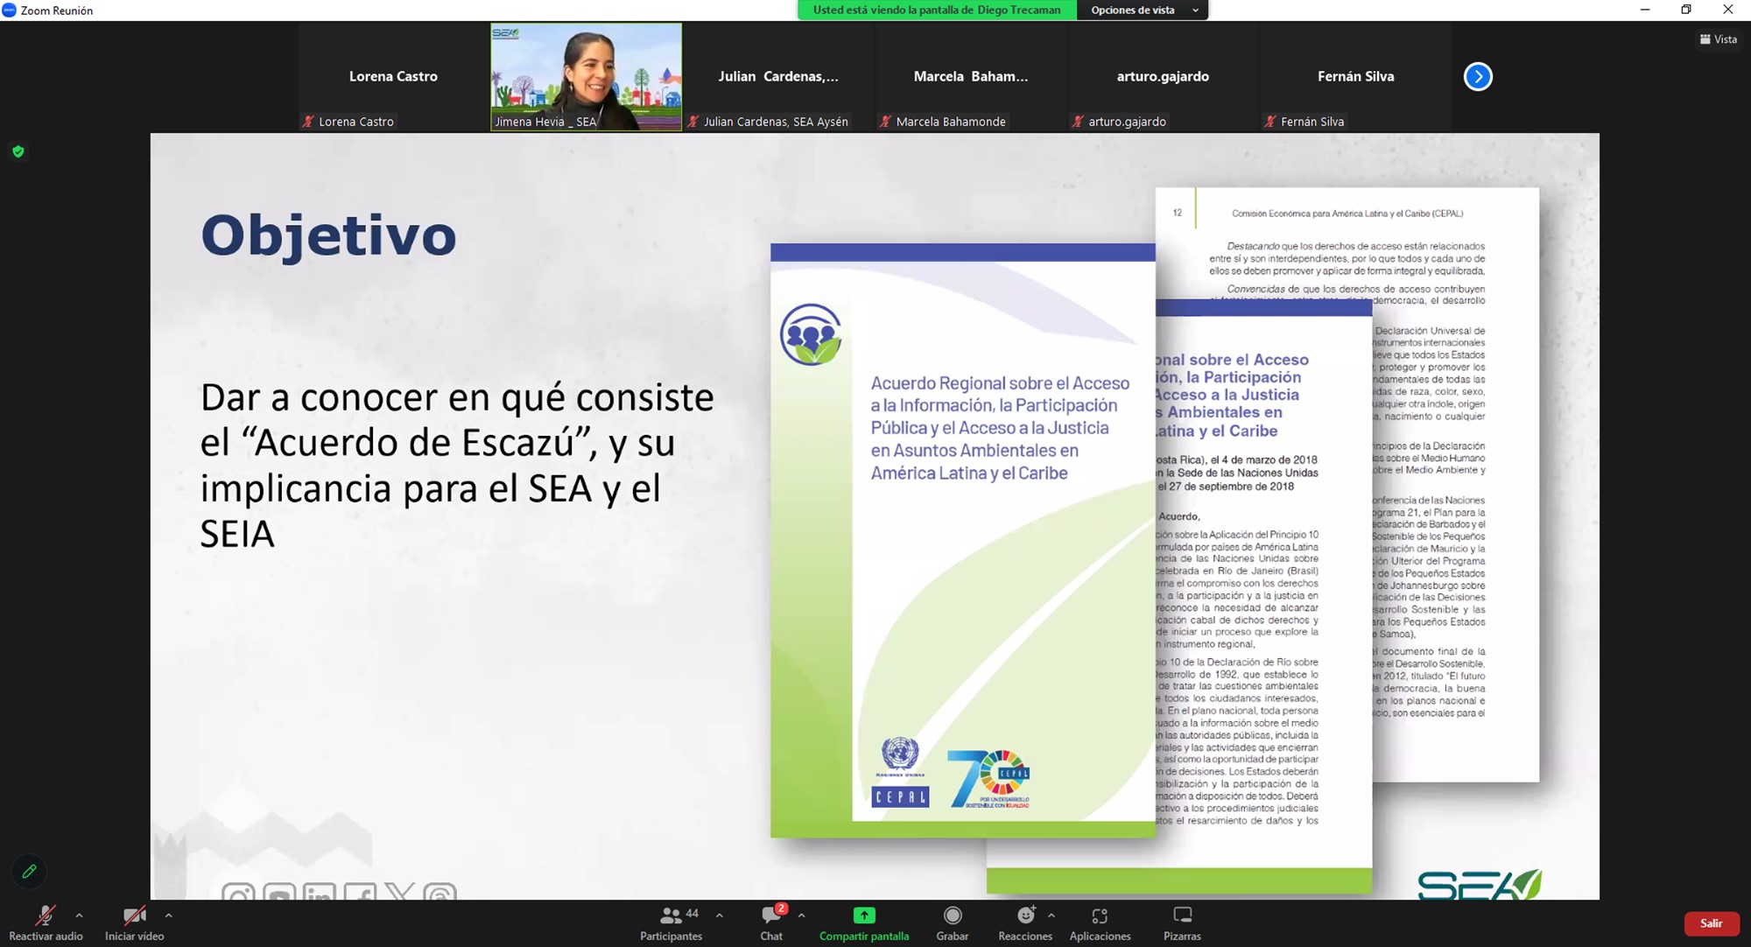1751x947 pixels.
Task: Click the green annotation pencil icon
Action: [29, 871]
